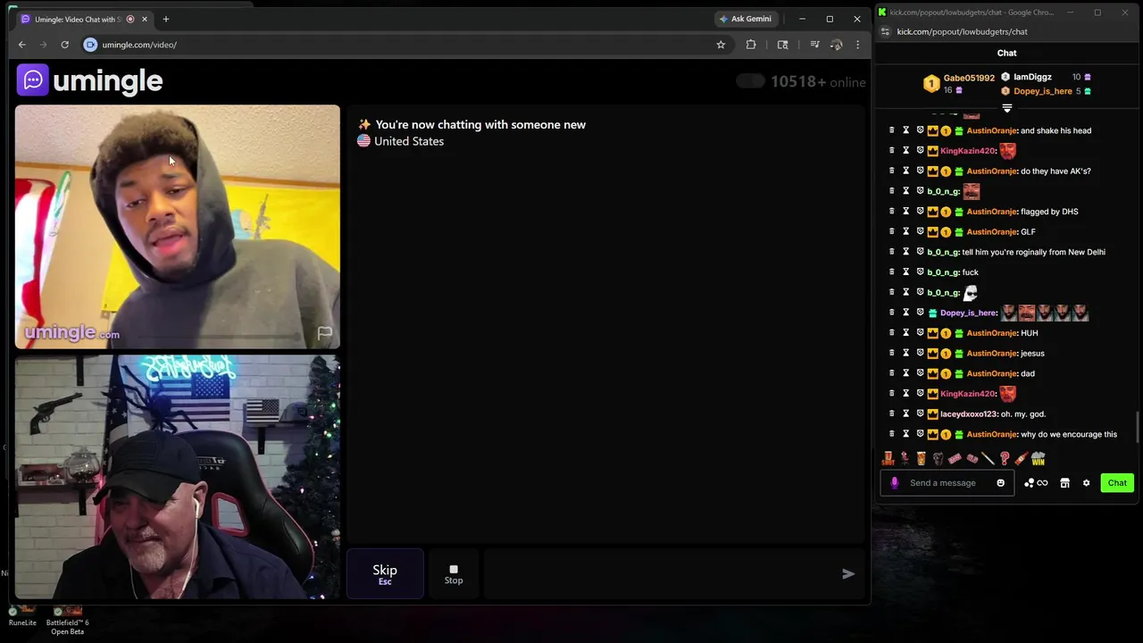
Task: Click the green Chat send button
Action: click(1117, 483)
